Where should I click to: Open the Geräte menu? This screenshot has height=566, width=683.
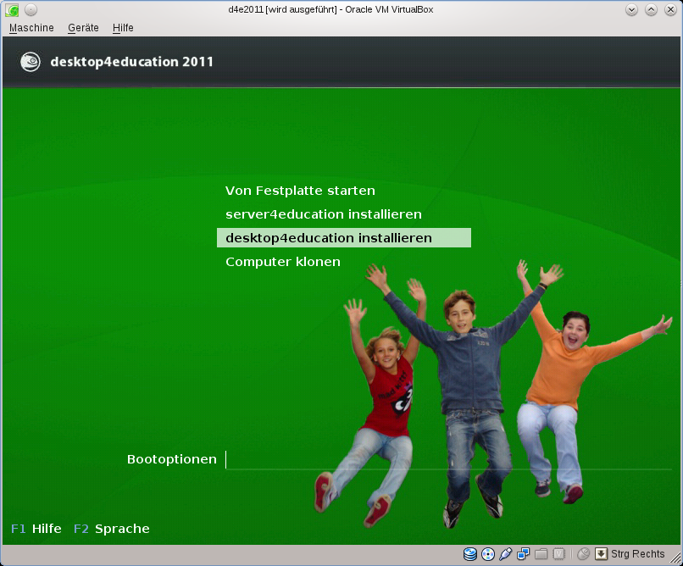click(x=83, y=28)
